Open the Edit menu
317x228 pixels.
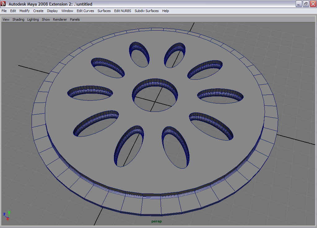[13, 11]
